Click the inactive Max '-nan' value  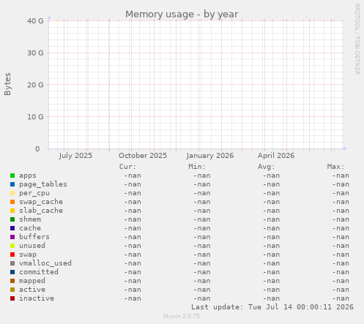[x=341, y=298]
